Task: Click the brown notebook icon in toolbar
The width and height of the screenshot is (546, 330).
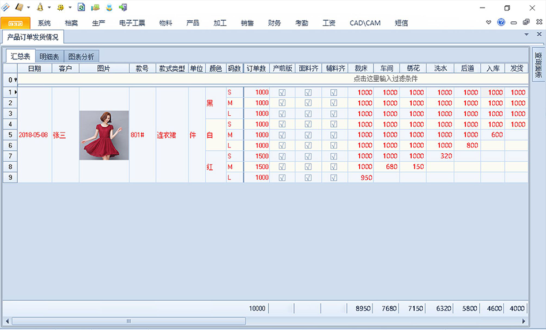Action: coord(19,7)
